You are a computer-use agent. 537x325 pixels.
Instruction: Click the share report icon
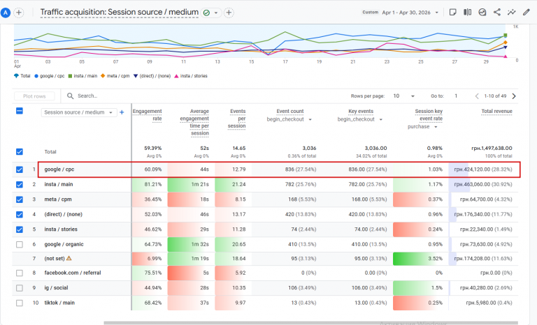tap(497, 13)
